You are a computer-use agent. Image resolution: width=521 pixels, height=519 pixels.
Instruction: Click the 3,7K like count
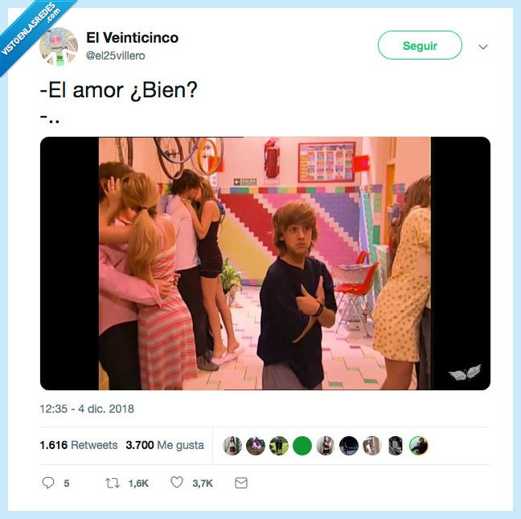point(203,483)
